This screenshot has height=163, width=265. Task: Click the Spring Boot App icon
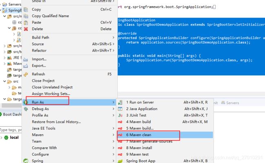point(120,161)
